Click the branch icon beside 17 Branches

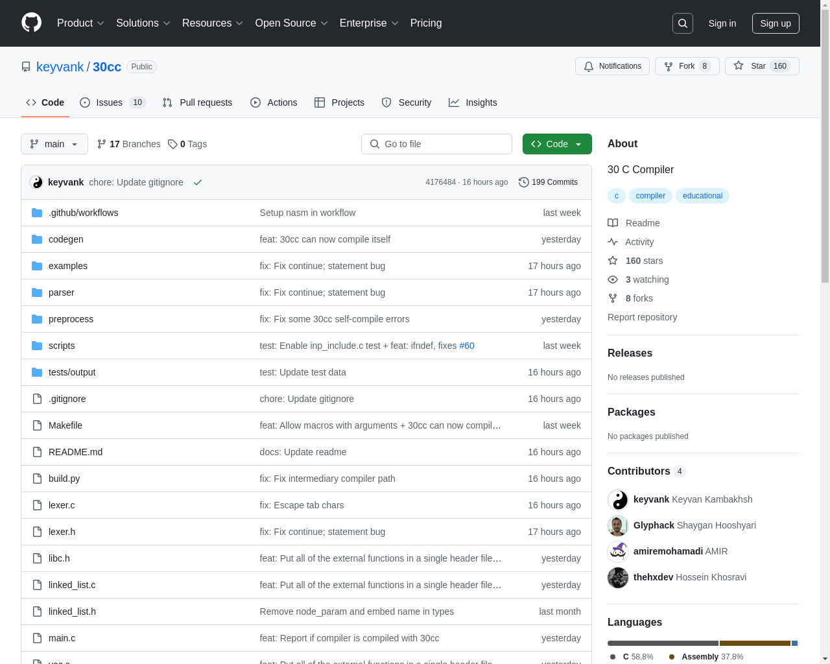tap(102, 144)
